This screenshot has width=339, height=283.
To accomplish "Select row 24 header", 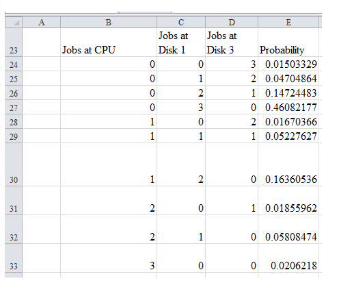I will 14,64.
